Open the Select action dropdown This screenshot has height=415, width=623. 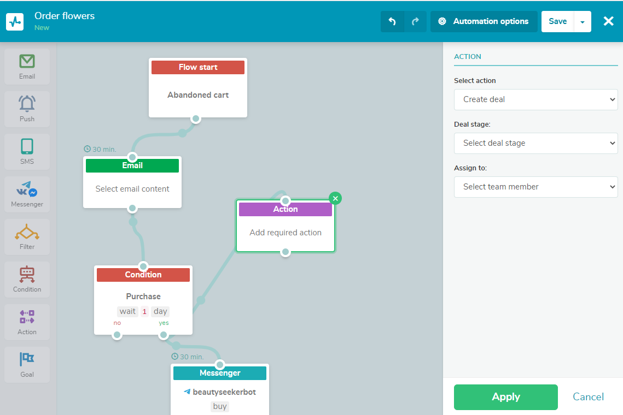click(x=535, y=99)
